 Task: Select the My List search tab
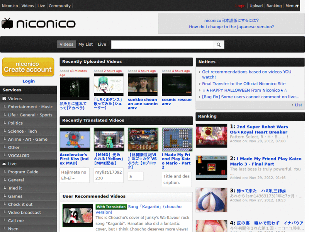(85, 44)
